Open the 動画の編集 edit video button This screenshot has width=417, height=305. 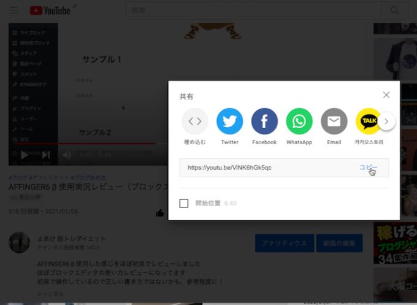click(339, 243)
